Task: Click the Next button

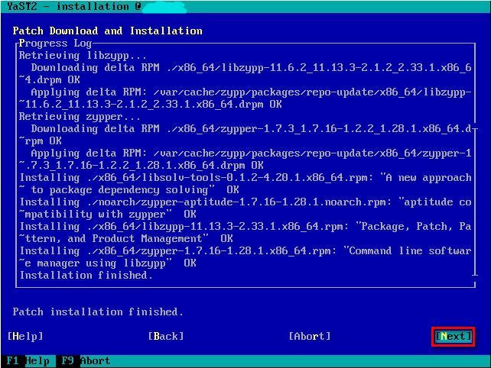Action: point(453,337)
